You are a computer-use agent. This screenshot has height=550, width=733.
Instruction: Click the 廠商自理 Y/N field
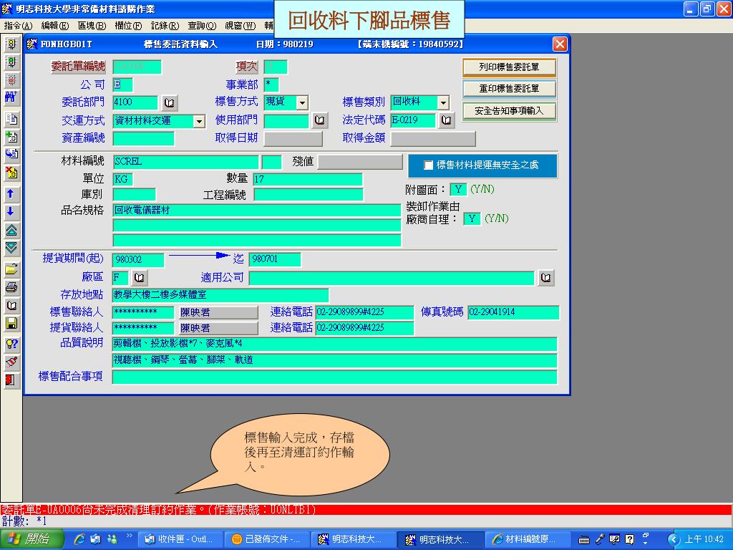click(472, 219)
